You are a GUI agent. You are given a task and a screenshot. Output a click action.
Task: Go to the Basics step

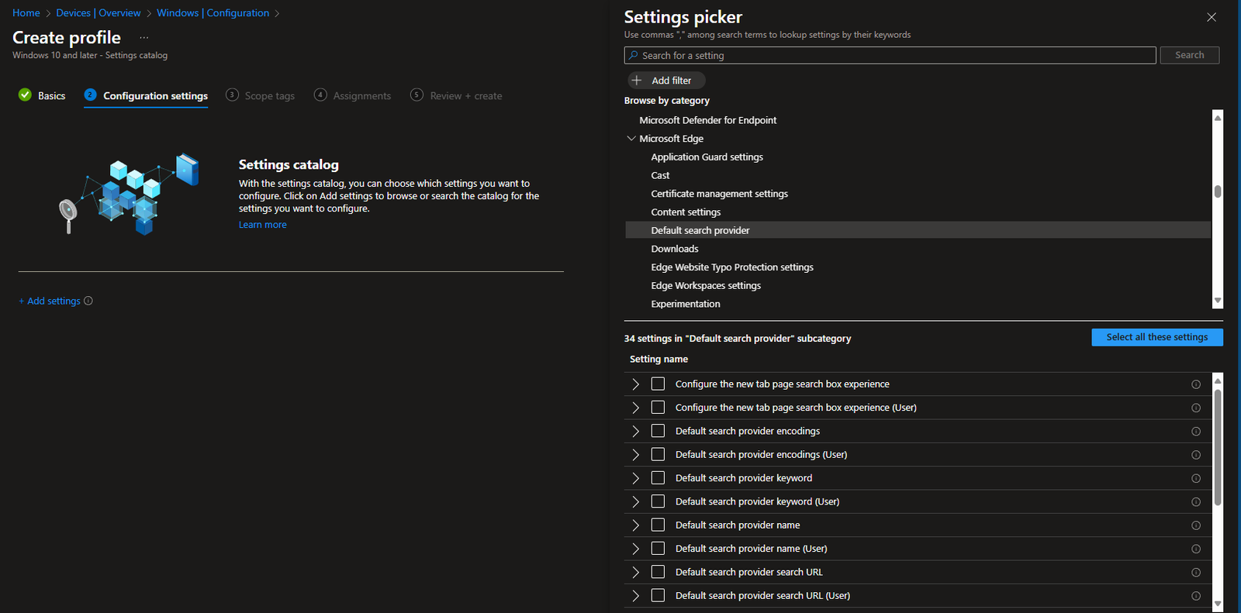click(x=42, y=95)
